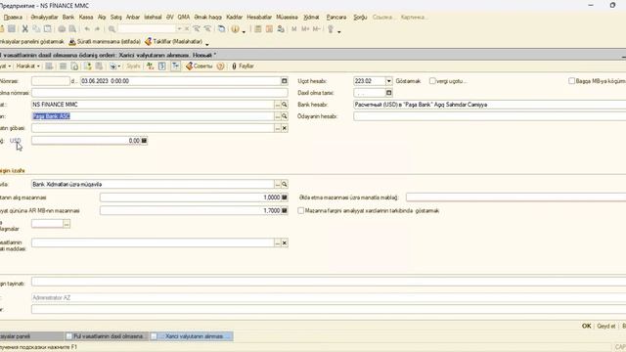Open the ellipsis for Bank Xidmətləri üzrə müqavilə

[x=278, y=185]
